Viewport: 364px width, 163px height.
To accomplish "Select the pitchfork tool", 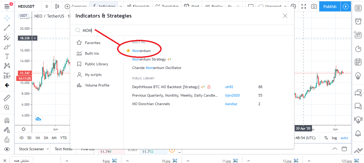I will point(7,37).
